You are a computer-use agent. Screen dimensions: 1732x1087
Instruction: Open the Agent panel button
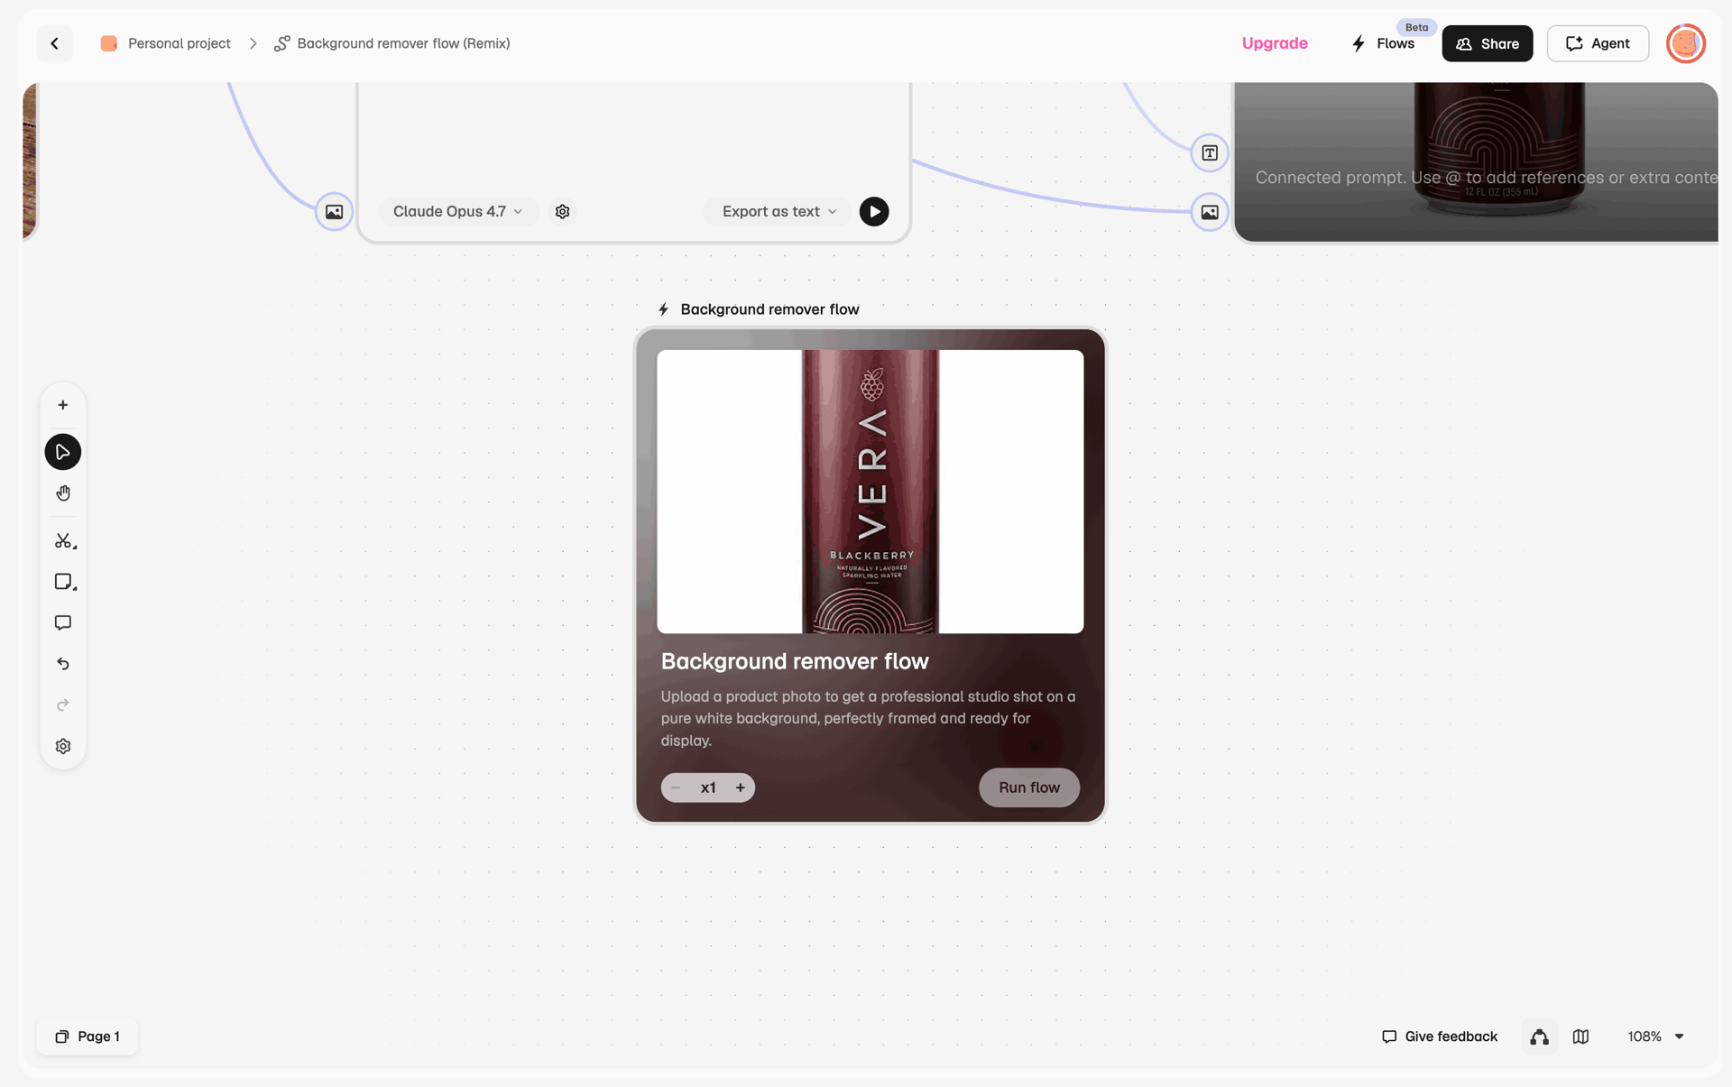[x=1598, y=43]
